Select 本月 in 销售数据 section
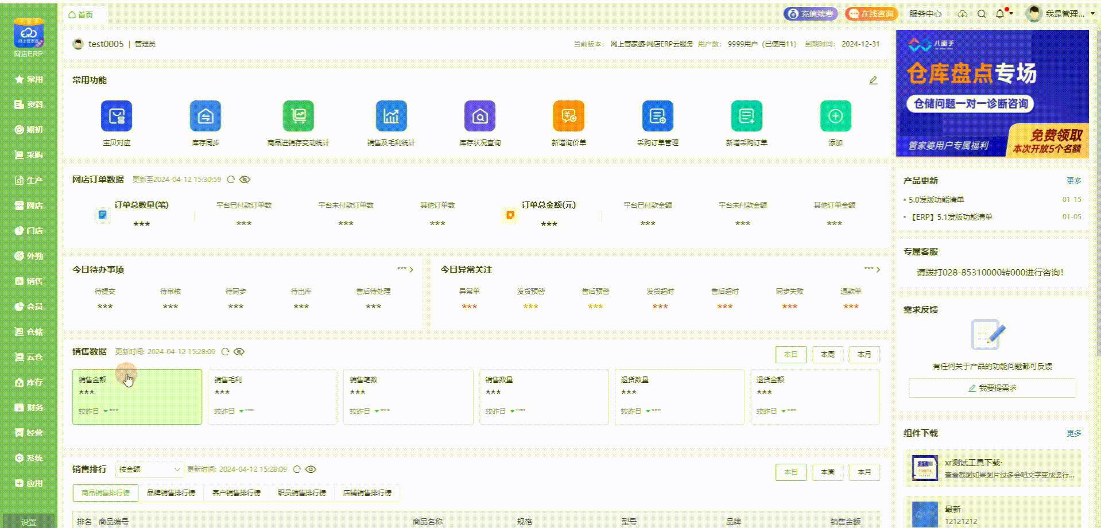The width and height of the screenshot is (1101, 528). point(864,355)
